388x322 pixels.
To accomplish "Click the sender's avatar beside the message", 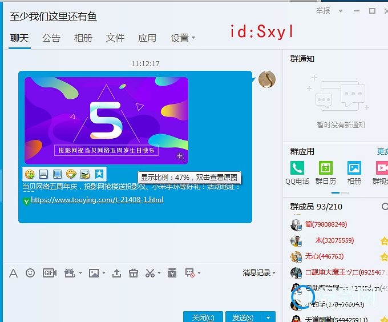I will 267,79.
